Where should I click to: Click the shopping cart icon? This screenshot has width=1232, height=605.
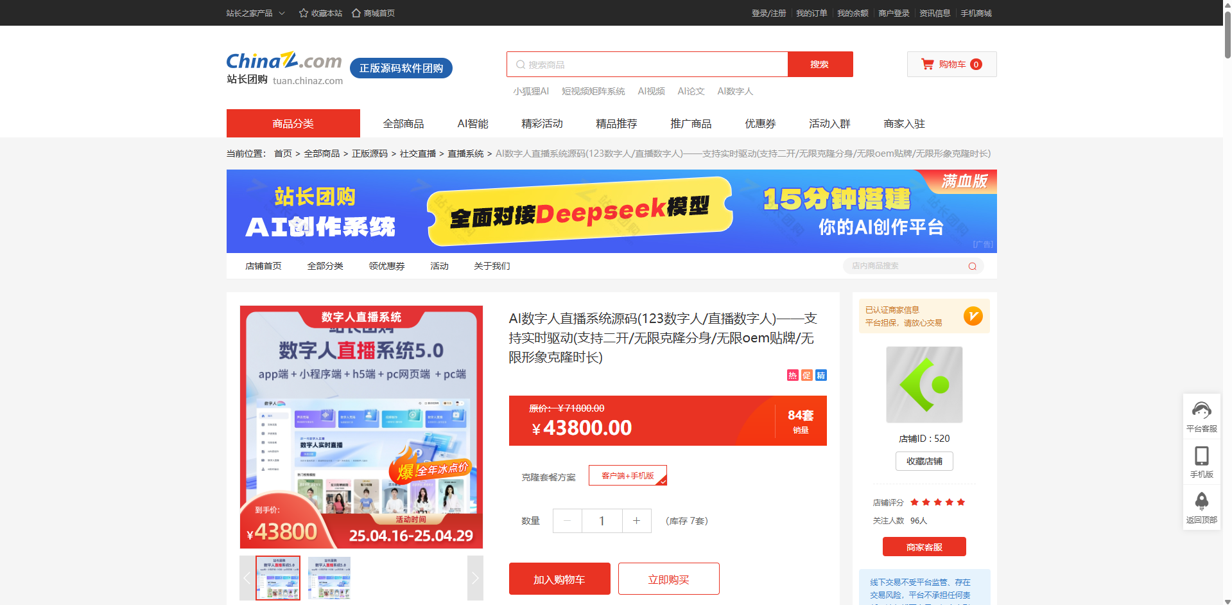928,64
